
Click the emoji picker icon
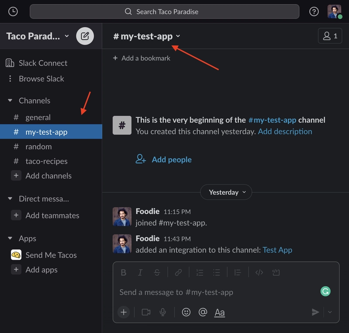(x=186, y=312)
